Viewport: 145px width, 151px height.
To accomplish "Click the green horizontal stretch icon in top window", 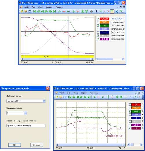I will point(59,11).
